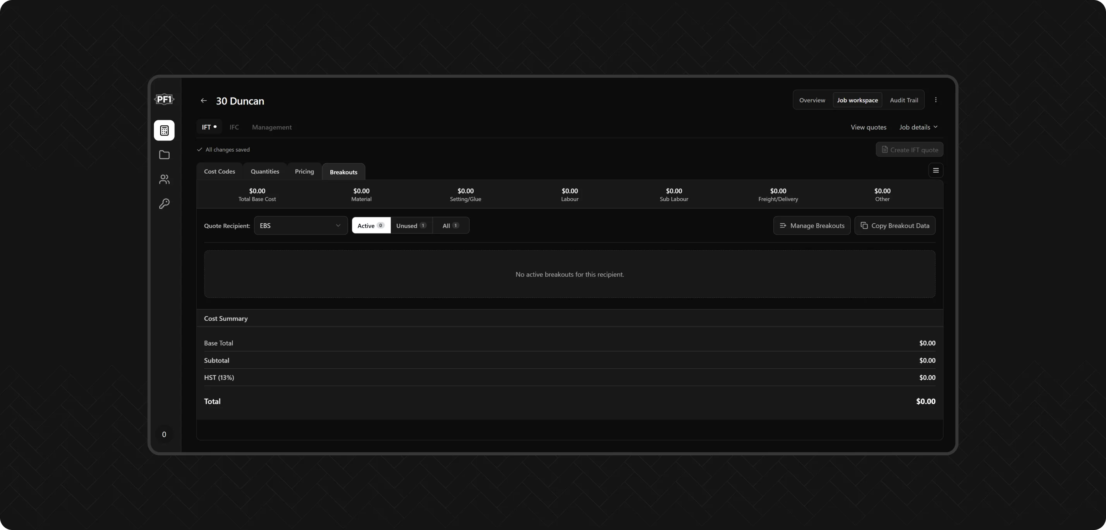The image size is (1106, 530).
Task: Click the Freight/Delivery $0.00 value
Action: (778, 191)
